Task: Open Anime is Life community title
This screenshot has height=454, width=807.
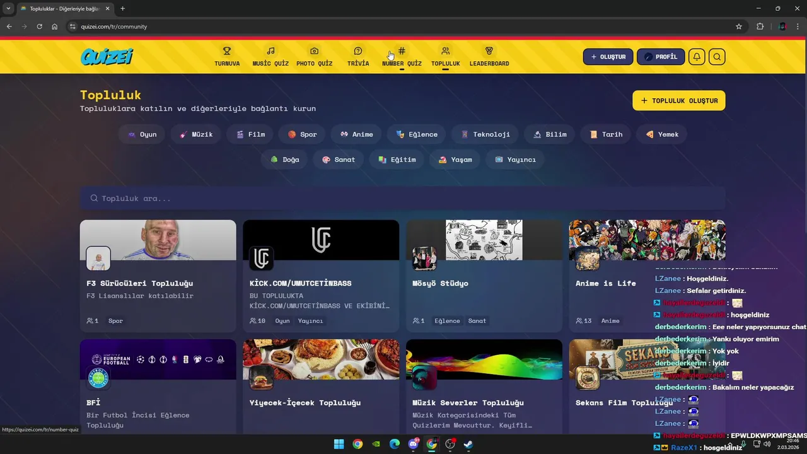Action: coord(606,284)
